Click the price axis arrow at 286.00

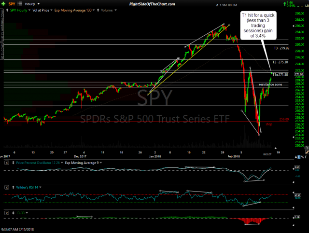pos(293,26)
